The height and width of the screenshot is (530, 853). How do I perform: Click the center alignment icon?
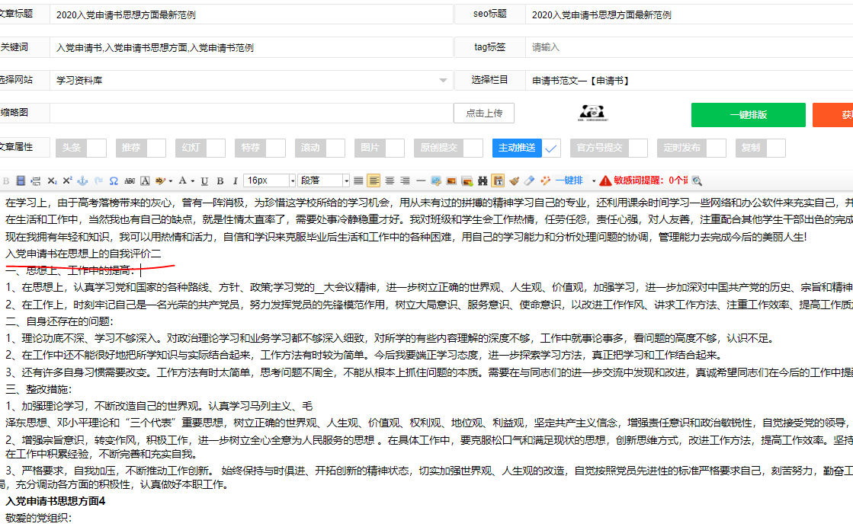(x=390, y=180)
